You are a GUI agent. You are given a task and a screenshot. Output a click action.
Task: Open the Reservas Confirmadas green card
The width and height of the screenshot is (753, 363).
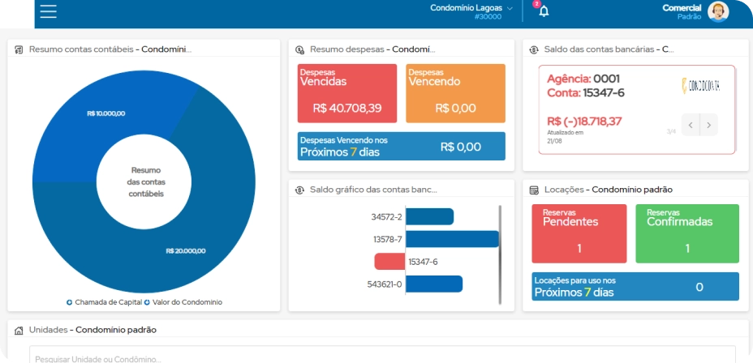point(686,233)
